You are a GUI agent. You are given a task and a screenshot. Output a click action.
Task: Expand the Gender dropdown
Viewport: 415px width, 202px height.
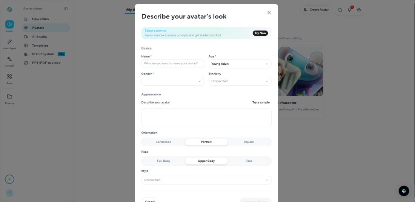[173, 81]
